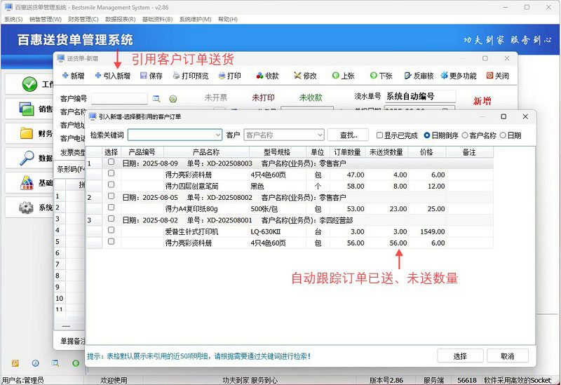
Task: Open 基础 sidebar module
Action: tap(29, 182)
